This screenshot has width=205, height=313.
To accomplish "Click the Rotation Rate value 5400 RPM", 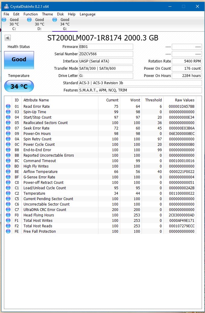I will [187, 61].
